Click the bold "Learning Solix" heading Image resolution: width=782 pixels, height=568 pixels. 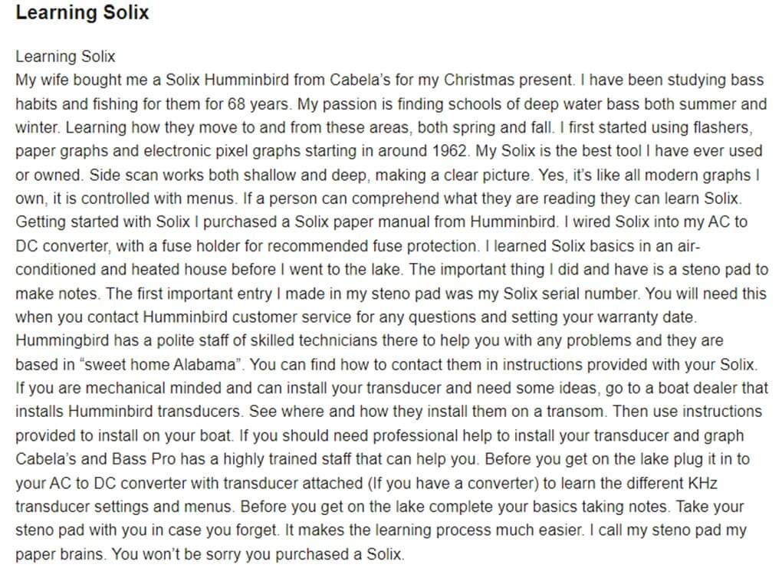pyautogui.click(x=82, y=12)
